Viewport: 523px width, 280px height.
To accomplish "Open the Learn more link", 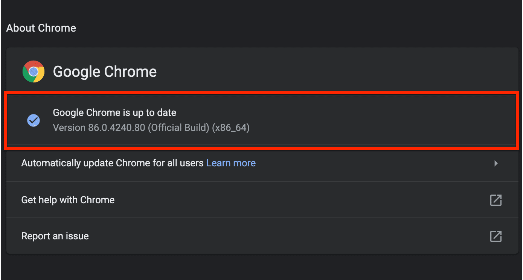I will [x=231, y=163].
